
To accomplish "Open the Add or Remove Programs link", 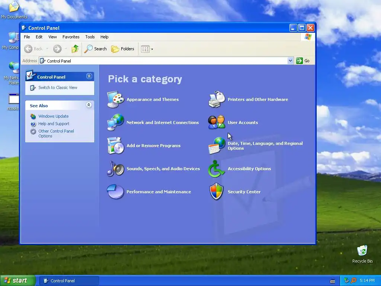I will click(154, 146).
